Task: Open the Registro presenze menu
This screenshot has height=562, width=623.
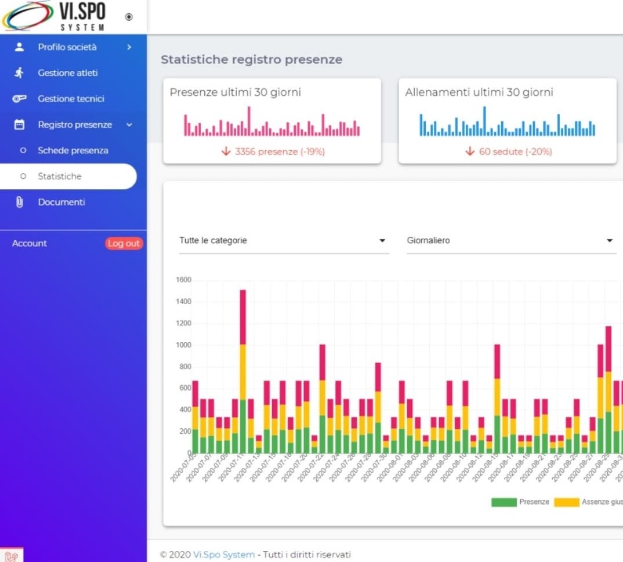Action: tap(73, 124)
